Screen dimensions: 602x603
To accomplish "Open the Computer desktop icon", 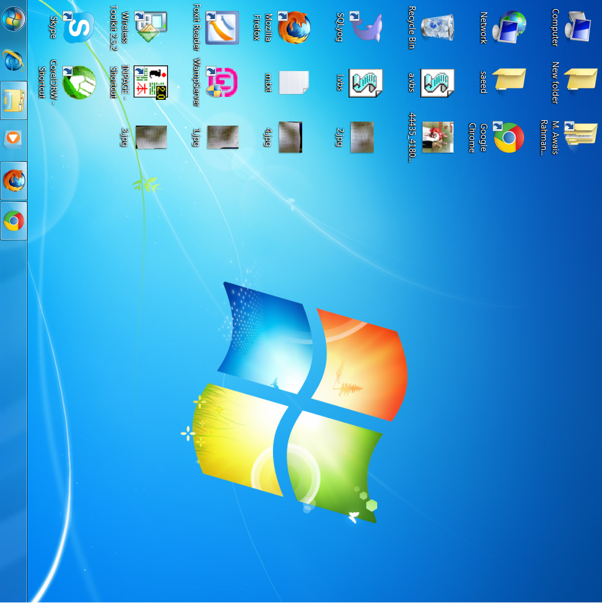I will pos(577,27).
